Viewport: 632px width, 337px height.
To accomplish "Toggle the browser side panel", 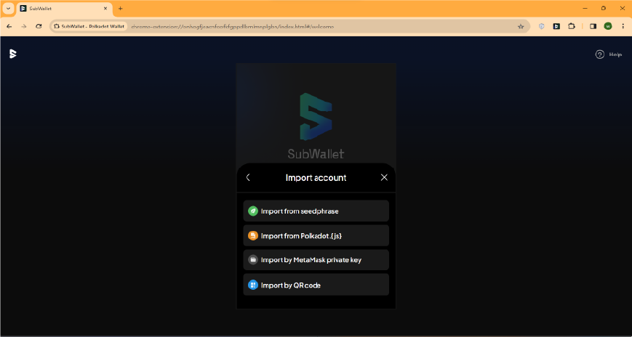I will tap(593, 26).
